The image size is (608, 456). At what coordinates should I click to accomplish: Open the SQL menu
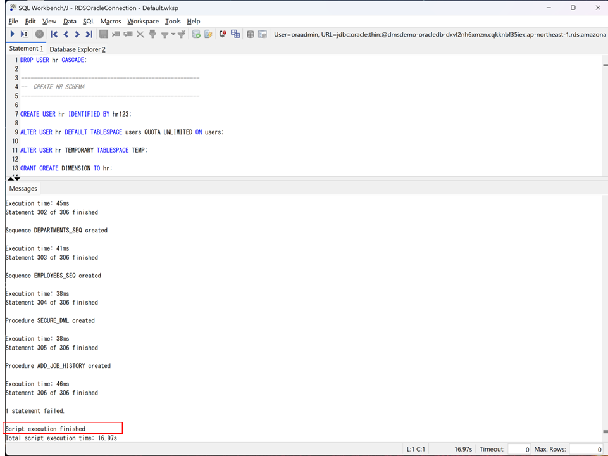89,22
